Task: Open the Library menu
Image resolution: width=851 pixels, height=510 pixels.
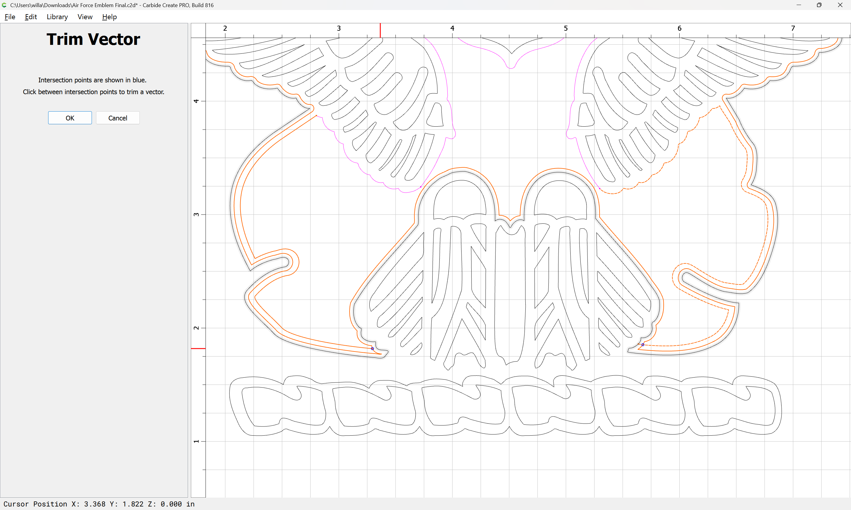Action: (x=57, y=17)
